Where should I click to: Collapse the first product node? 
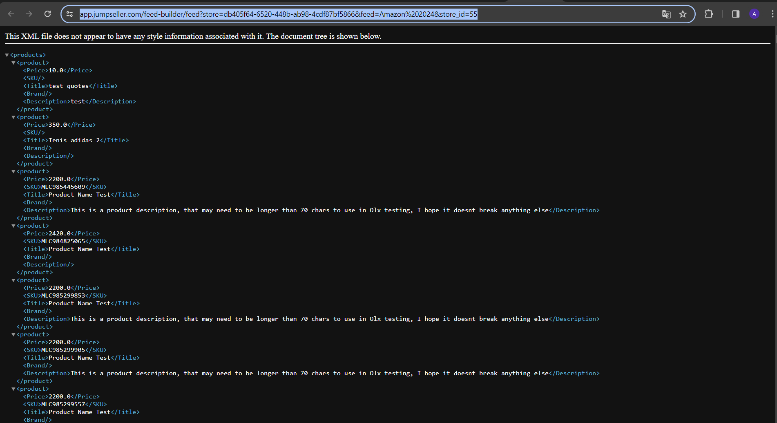(x=13, y=63)
